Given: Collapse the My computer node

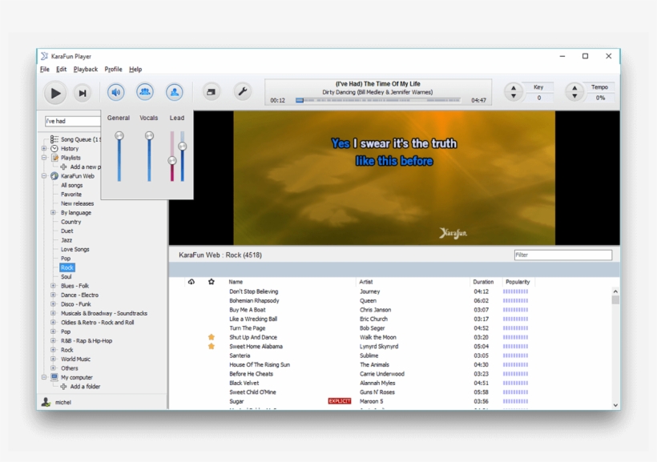Looking at the screenshot, I should click(44, 377).
